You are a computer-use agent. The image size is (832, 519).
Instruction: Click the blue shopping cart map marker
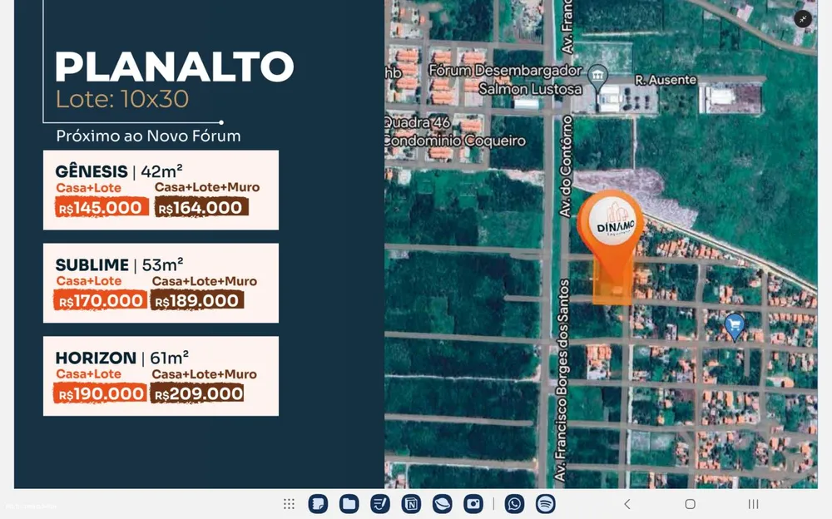point(735,326)
